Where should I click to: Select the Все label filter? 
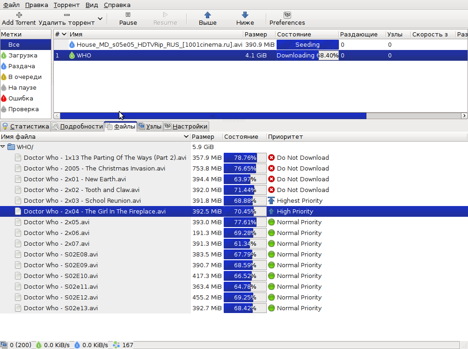point(26,45)
